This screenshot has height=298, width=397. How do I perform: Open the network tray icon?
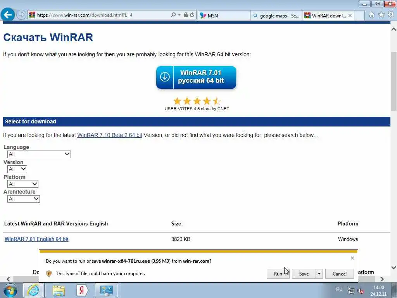351,291
